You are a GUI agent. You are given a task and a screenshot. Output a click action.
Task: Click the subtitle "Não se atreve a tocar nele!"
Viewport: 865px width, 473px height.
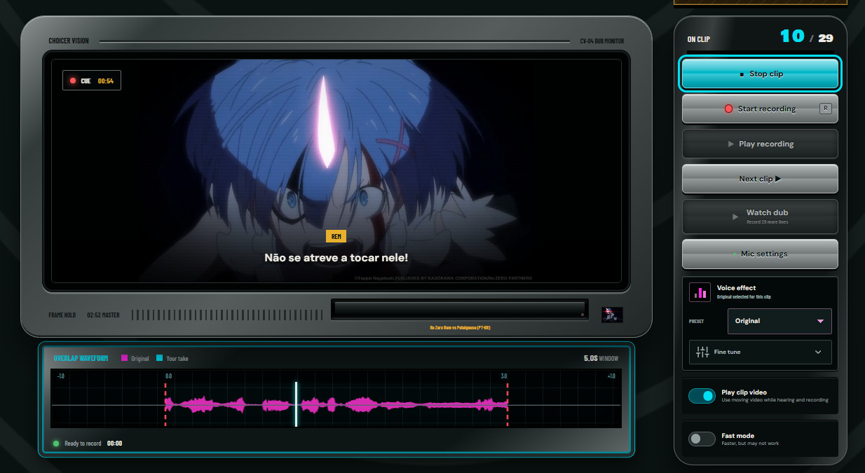(336, 257)
